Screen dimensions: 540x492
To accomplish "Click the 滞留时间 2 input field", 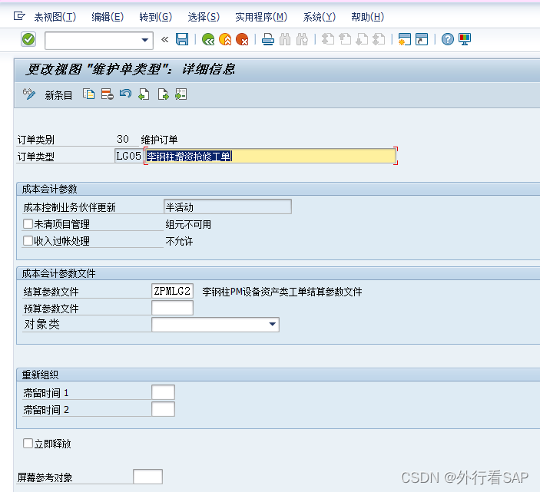I will 163,409.
